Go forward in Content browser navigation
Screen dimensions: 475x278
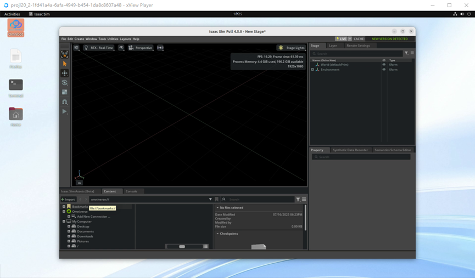pyautogui.click(x=86, y=200)
